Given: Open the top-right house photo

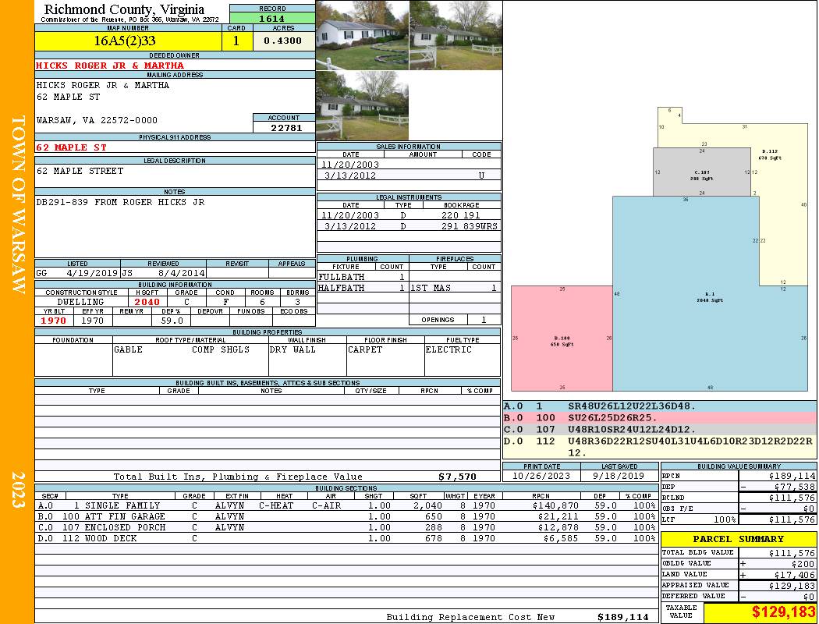Looking at the screenshot, I should [x=456, y=35].
